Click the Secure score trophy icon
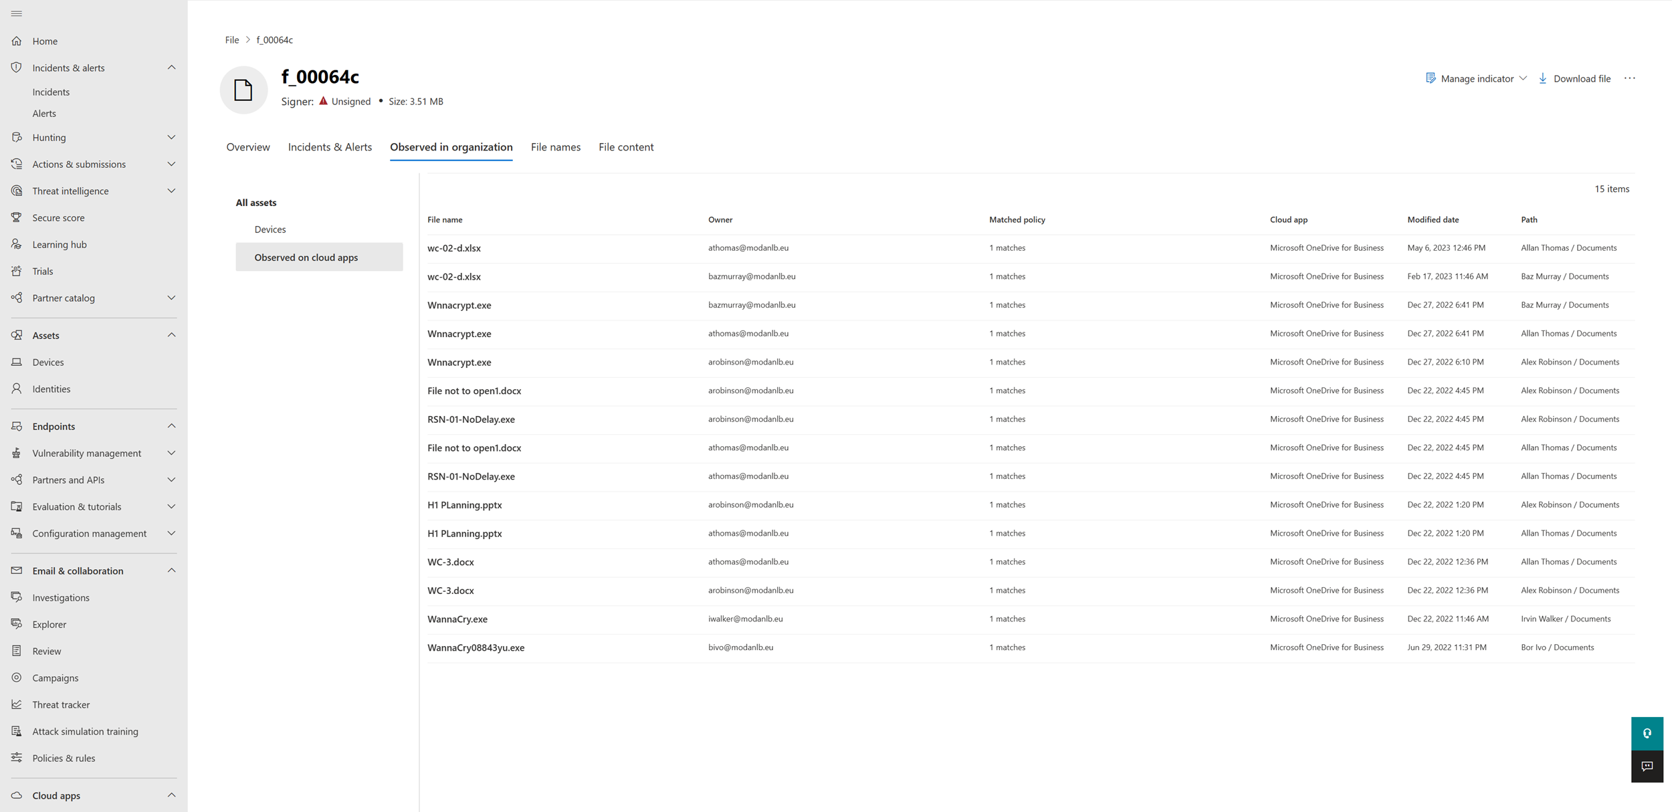1672x812 pixels. 17,217
